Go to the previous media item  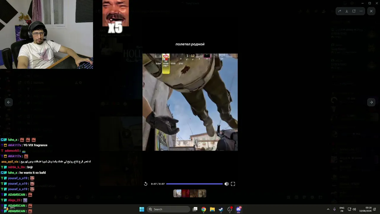[9, 102]
